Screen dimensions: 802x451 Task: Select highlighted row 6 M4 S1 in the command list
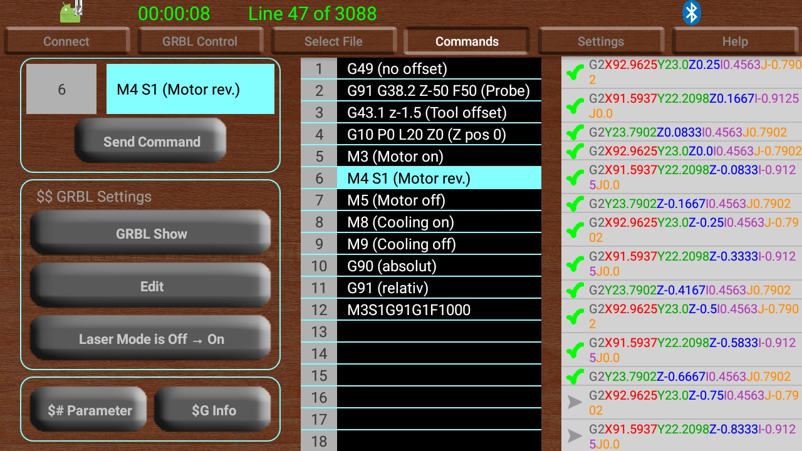(421, 179)
